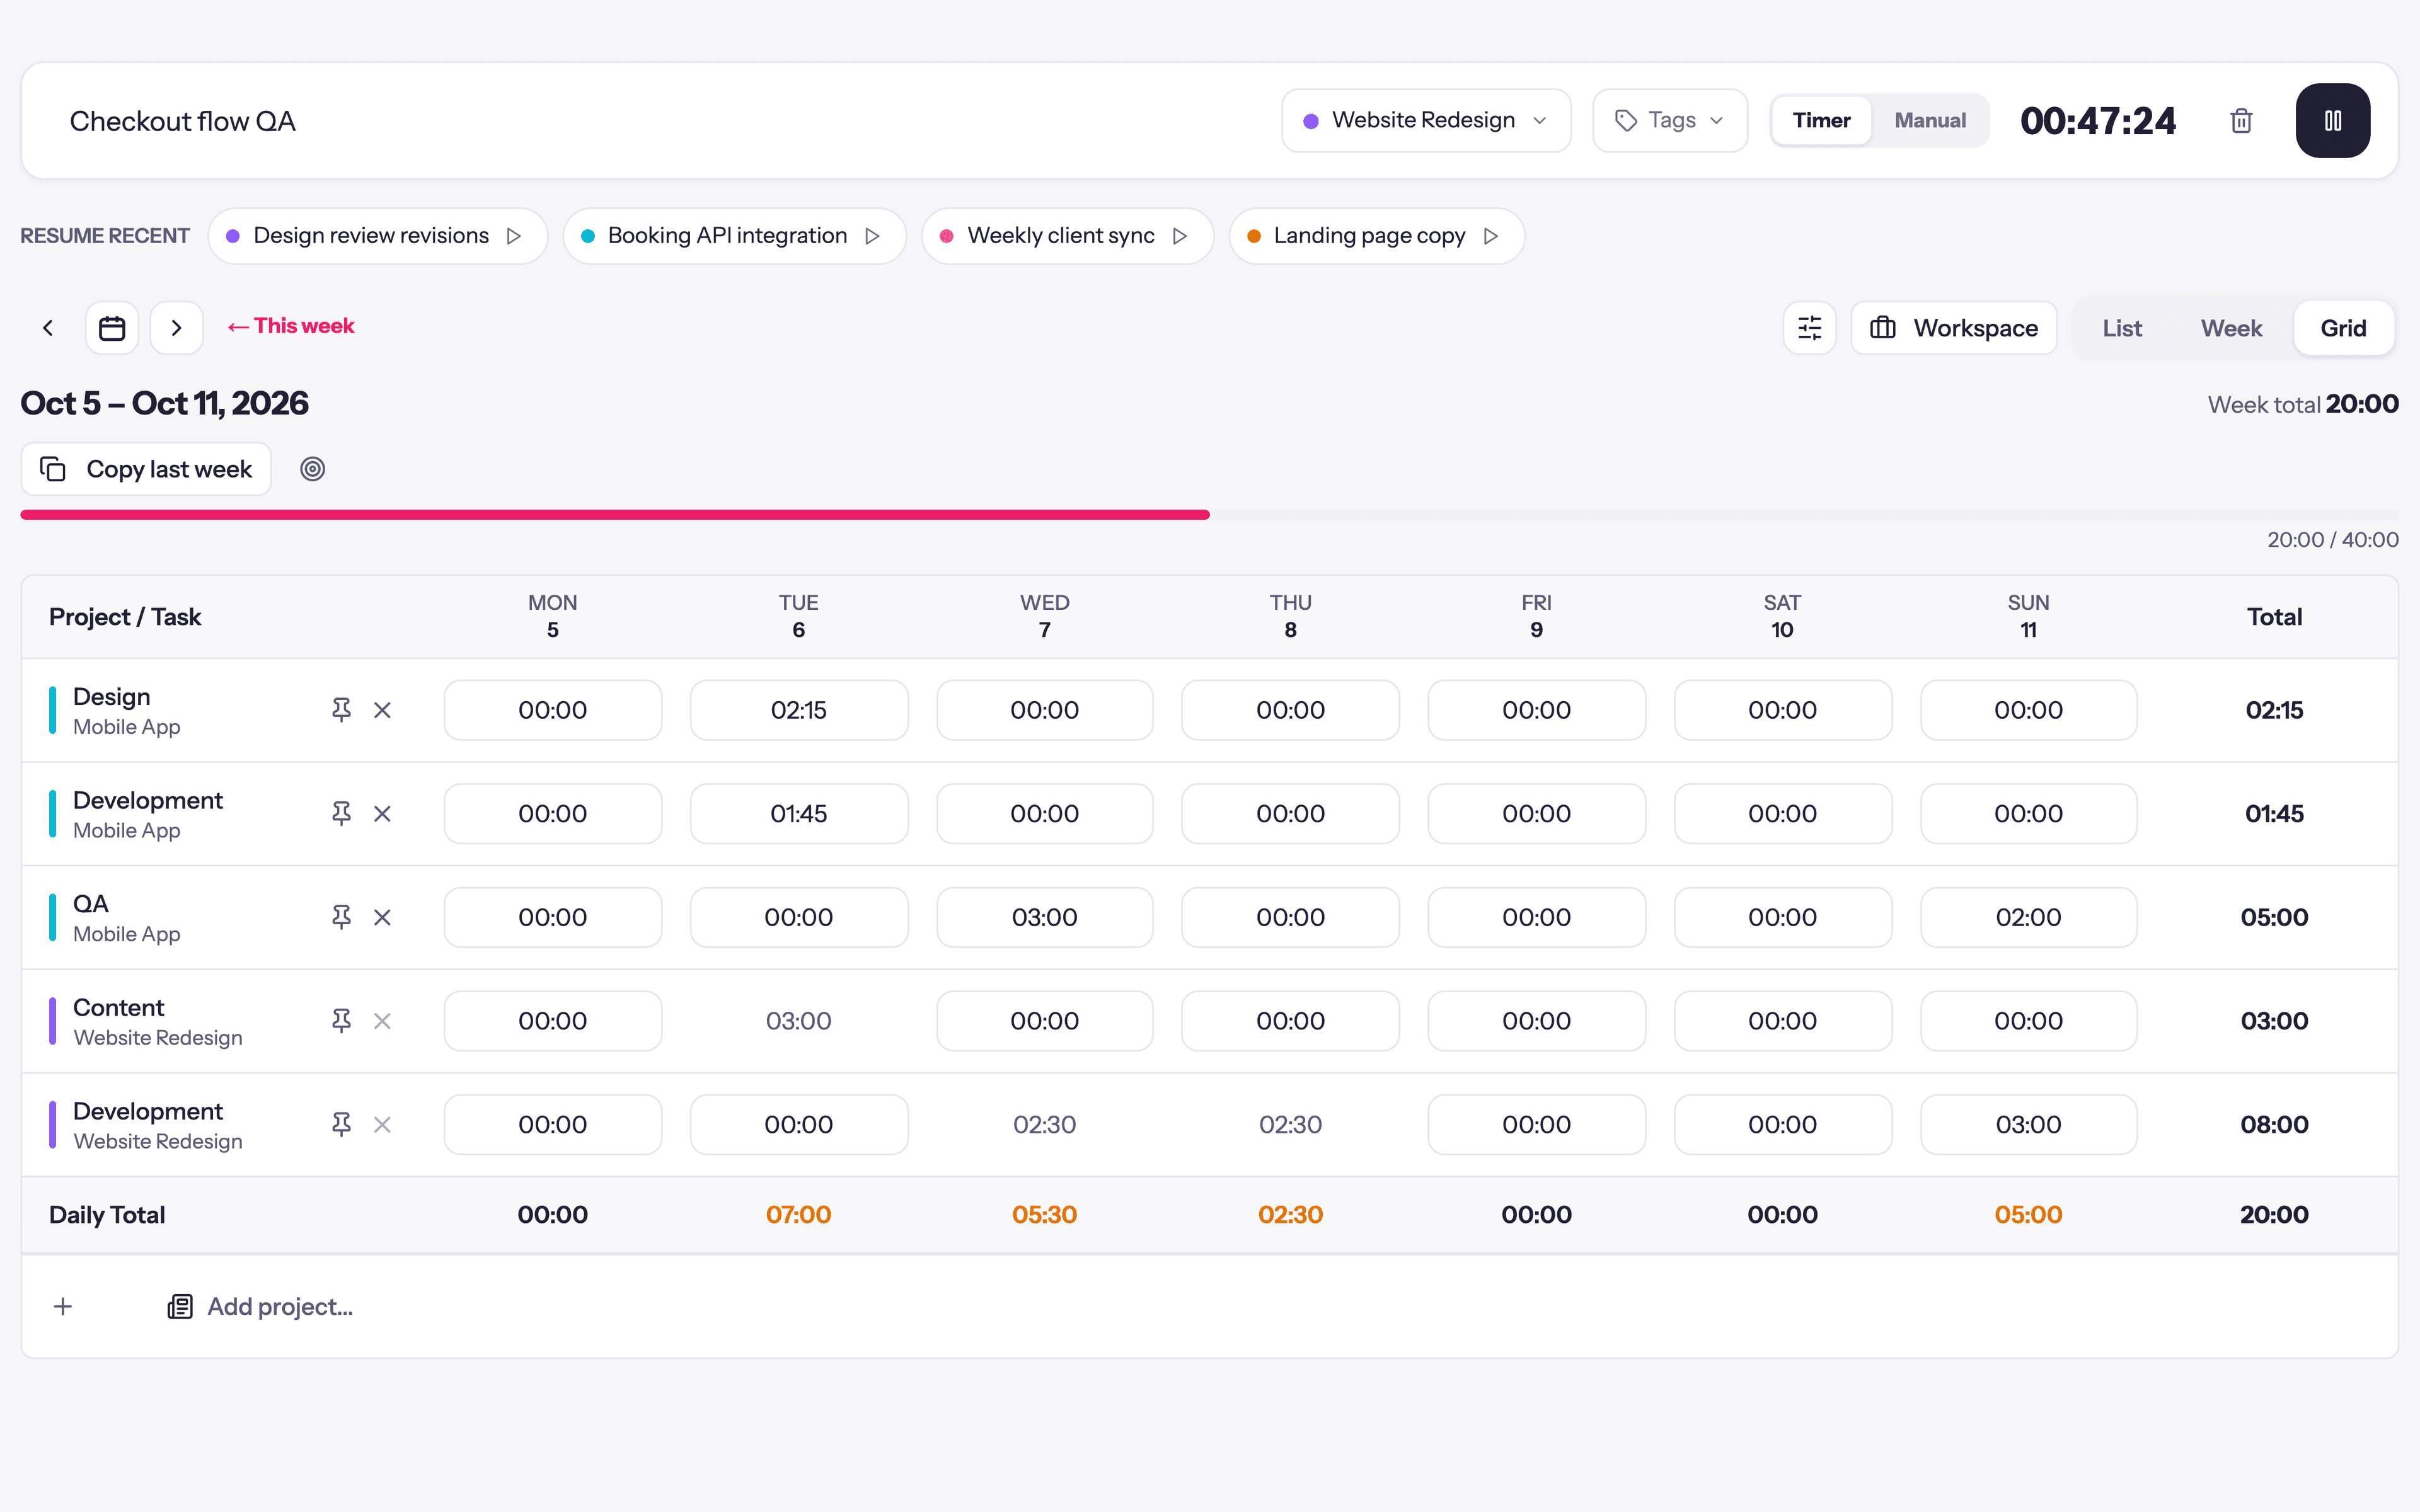Resume Design review revisions timer
This screenshot has height=1512, width=2420.
[x=378, y=236]
